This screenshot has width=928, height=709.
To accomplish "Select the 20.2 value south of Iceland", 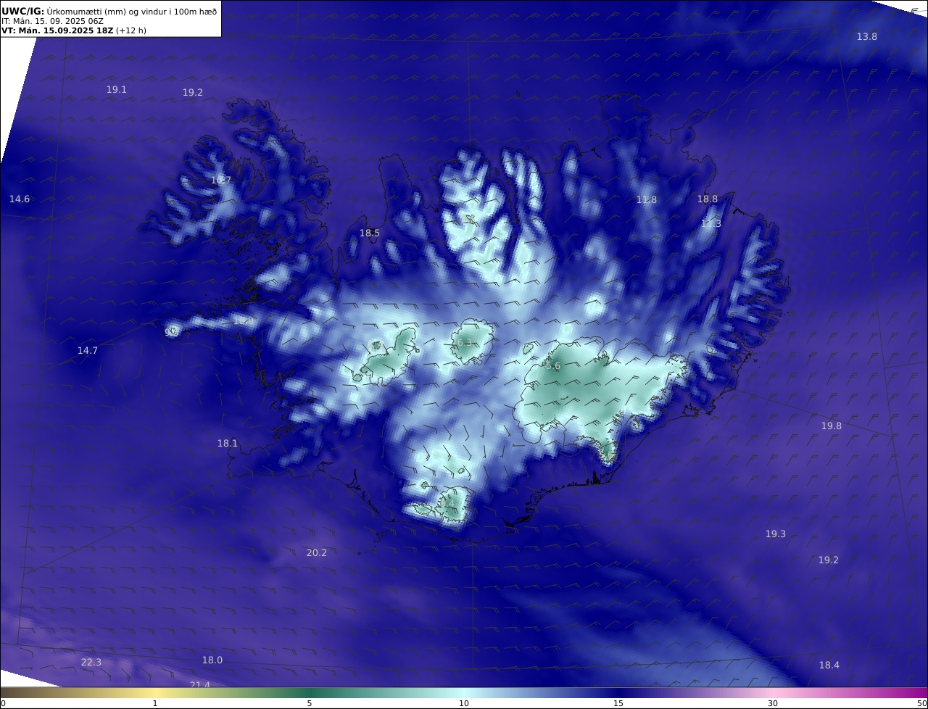I will click(317, 553).
